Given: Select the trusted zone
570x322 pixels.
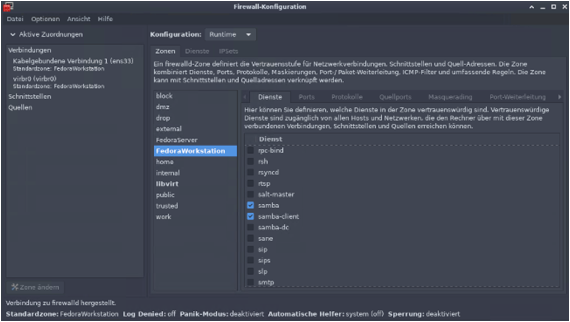Looking at the screenshot, I should point(195,206).
